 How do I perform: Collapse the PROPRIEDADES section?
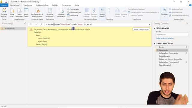click(x=154, y=28)
